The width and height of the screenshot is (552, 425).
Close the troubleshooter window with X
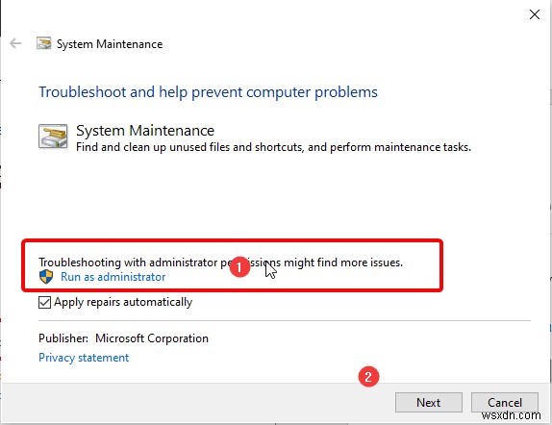tap(535, 14)
